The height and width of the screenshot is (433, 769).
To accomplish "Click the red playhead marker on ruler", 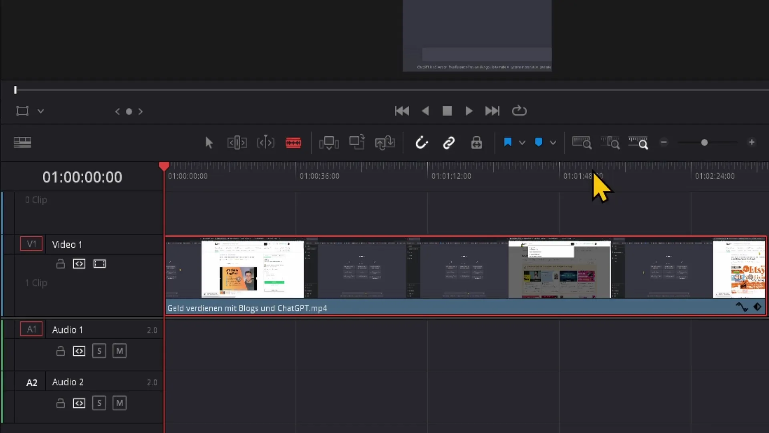I will pyautogui.click(x=164, y=166).
